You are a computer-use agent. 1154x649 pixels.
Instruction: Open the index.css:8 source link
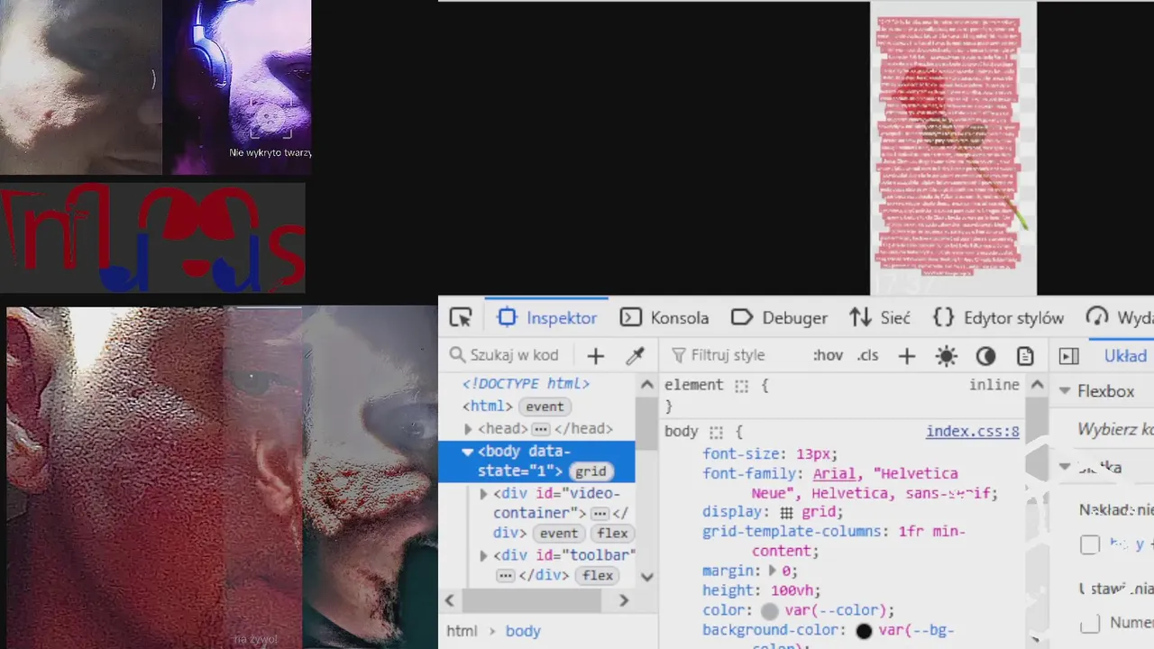972,432
